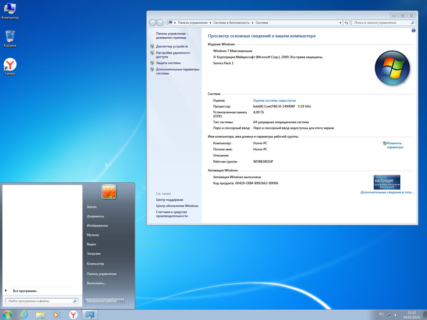The width and height of the screenshot is (427, 320).
Task: Click the Show desktop strip on the taskbar
Action: click(x=425, y=315)
